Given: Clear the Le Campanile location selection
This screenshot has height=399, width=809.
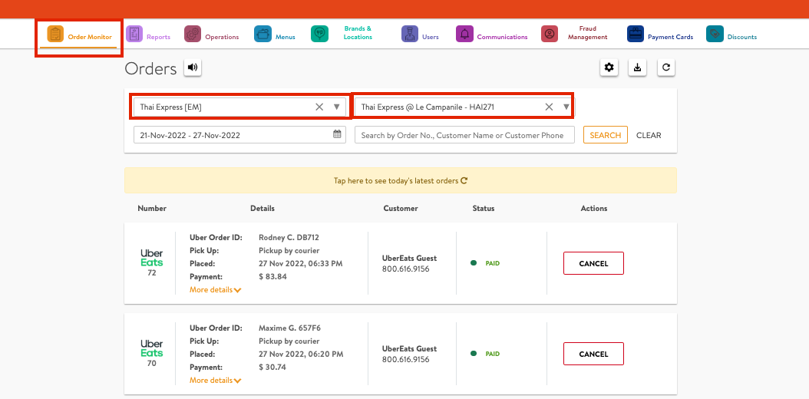Looking at the screenshot, I should click(x=549, y=107).
